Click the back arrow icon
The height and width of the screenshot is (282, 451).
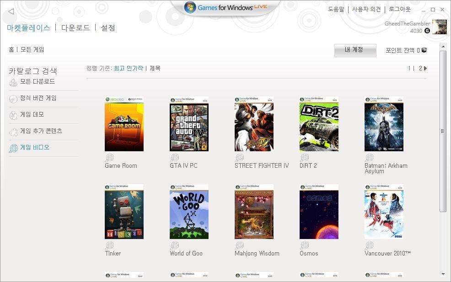[x=11, y=11]
